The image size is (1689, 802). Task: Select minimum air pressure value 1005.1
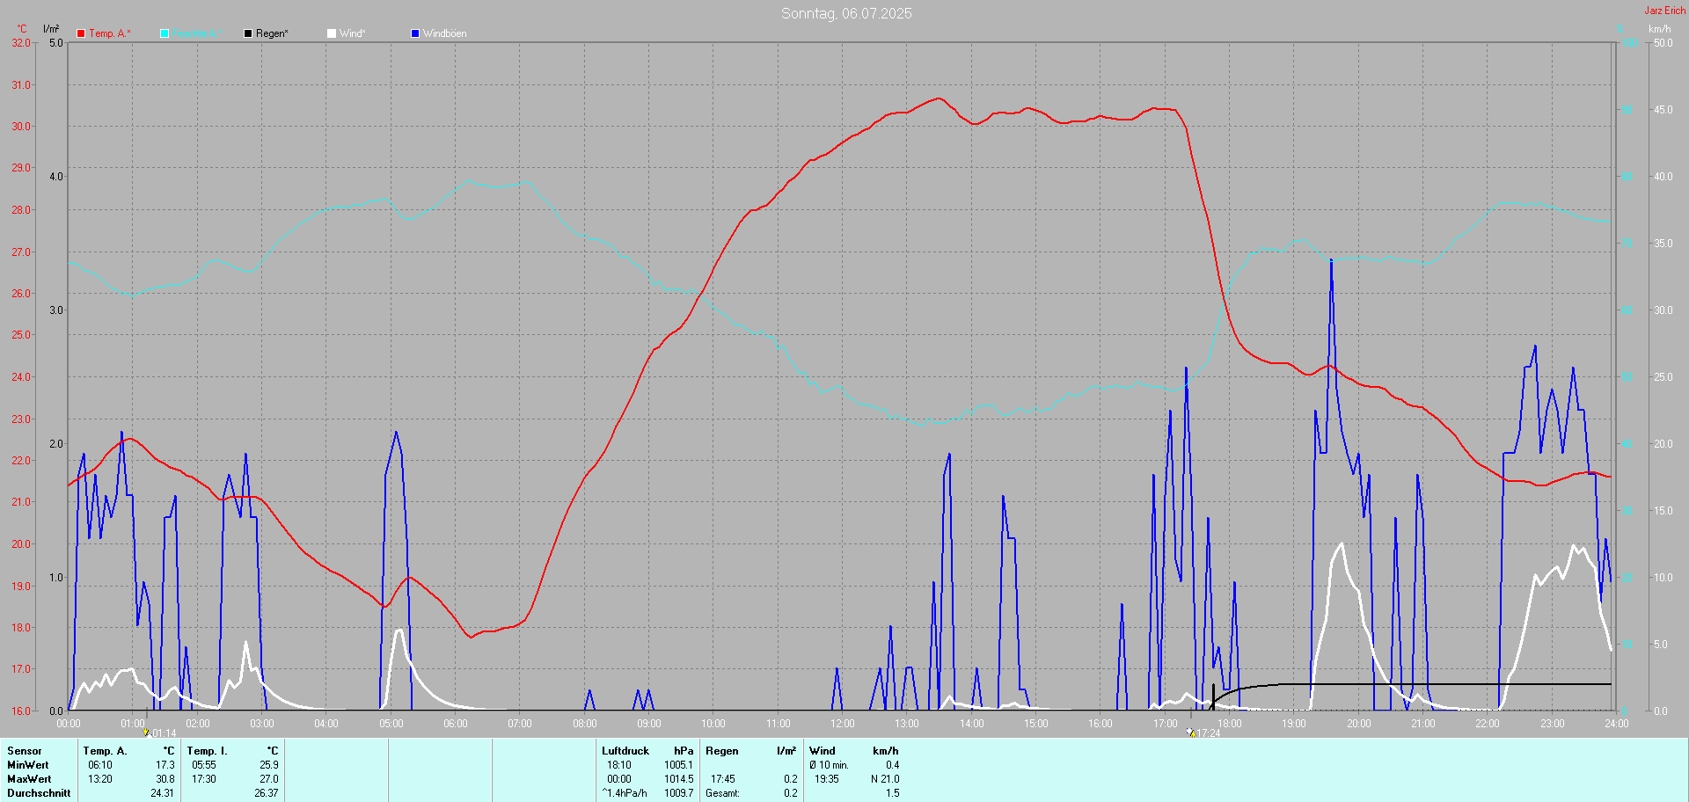click(679, 765)
